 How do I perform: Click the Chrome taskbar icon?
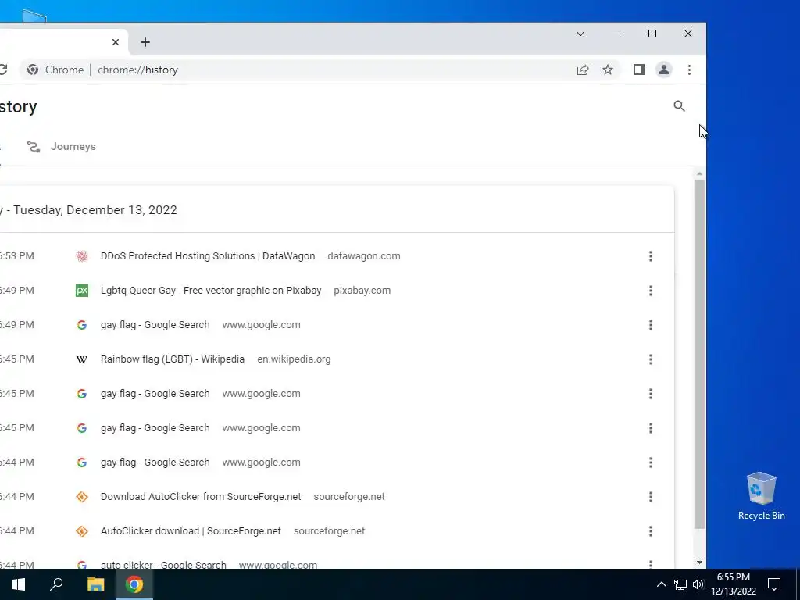pos(134,584)
